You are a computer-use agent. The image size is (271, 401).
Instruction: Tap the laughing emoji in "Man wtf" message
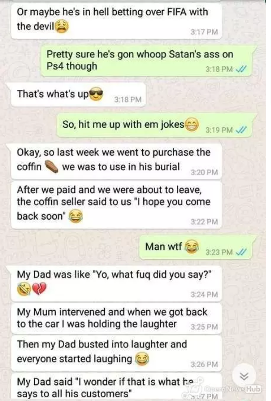[x=191, y=247]
